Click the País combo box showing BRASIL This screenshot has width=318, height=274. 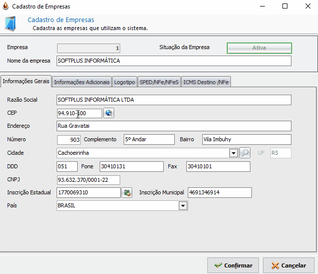(x=122, y=206)
